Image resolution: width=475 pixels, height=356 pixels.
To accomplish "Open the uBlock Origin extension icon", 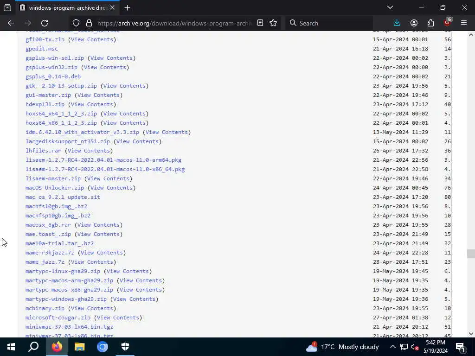I will tap(448, 23).
